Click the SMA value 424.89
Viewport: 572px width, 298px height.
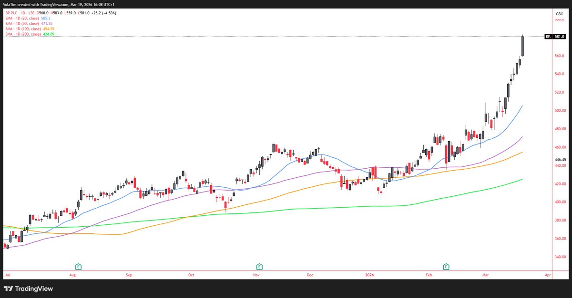(49, 34)
